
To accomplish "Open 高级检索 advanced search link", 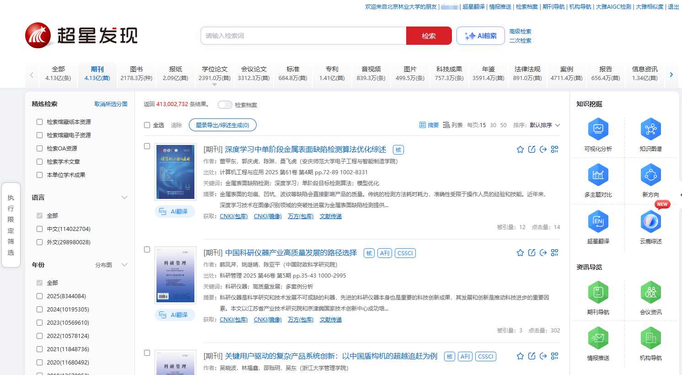I will click(x=521, y=32).
